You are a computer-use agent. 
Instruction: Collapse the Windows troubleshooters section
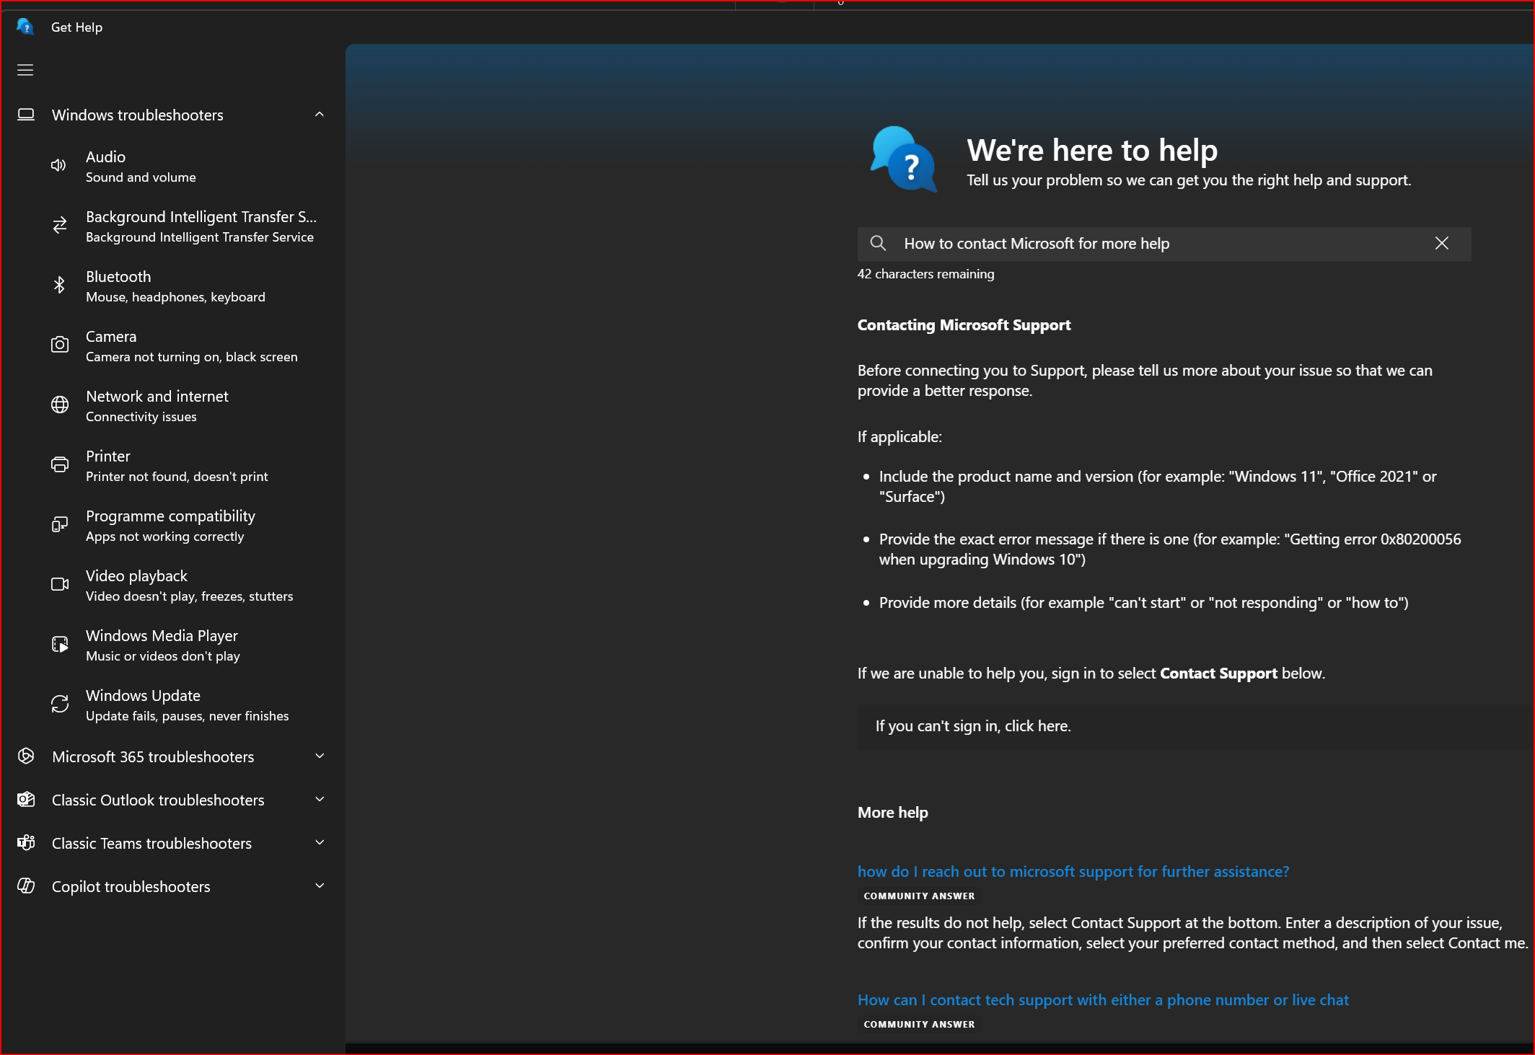tap(320, 115)
